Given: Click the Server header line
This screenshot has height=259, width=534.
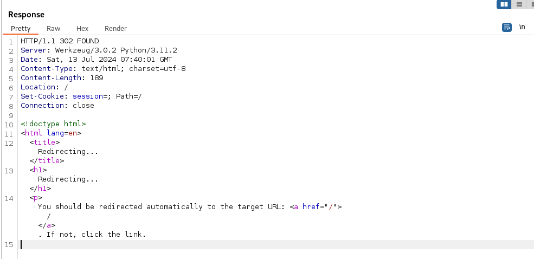Looking at the screenshot, I should (x=99, y=50).
